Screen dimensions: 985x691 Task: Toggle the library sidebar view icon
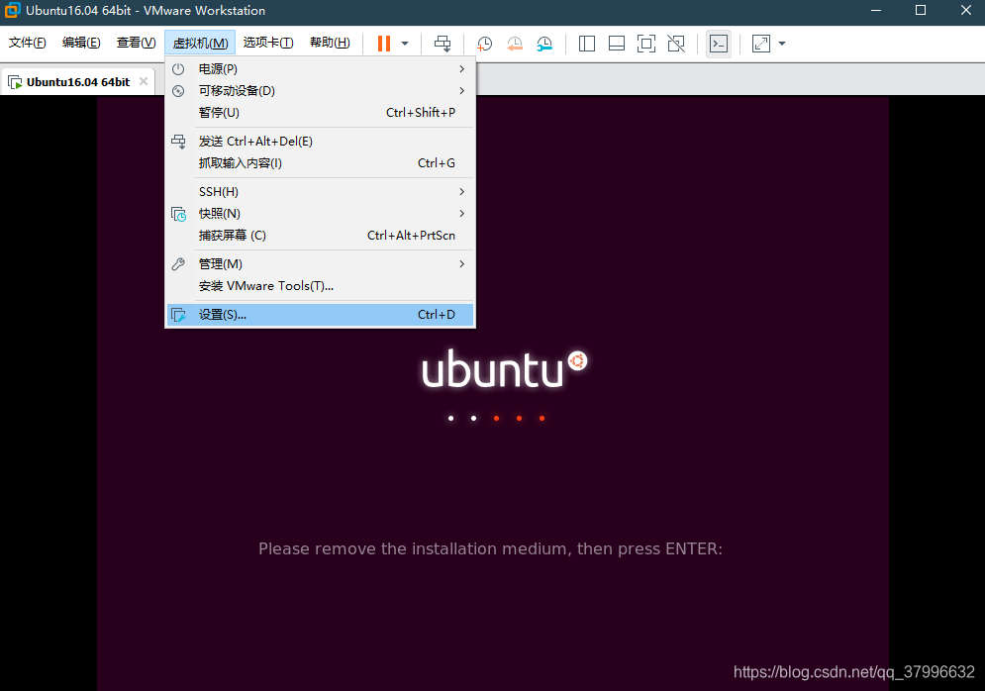[x=587, y=44]
